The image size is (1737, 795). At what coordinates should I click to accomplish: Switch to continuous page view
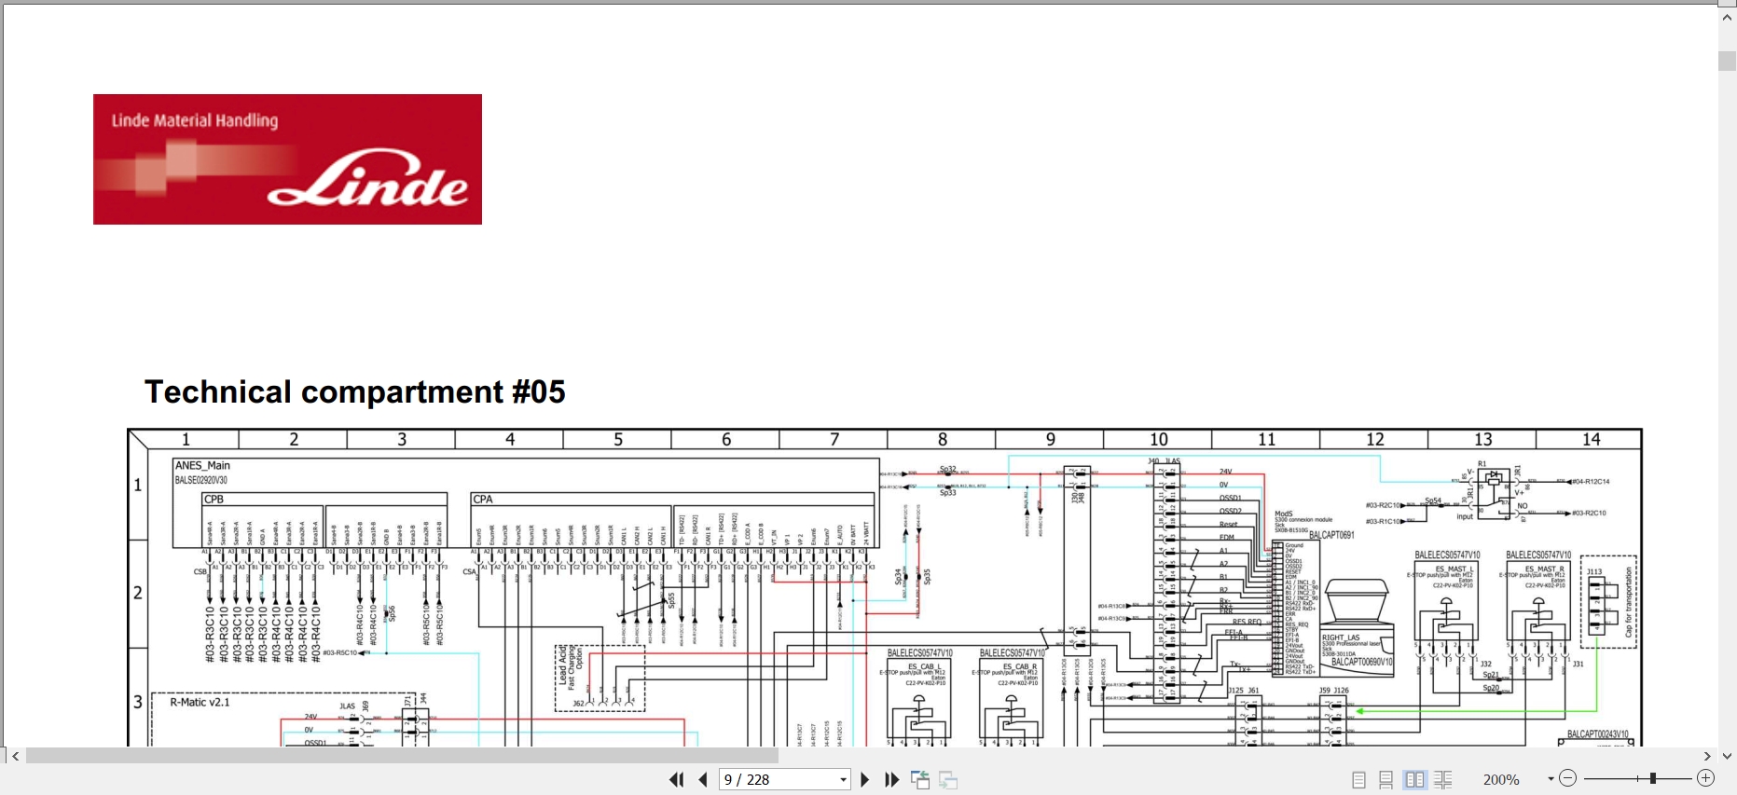1386,779
